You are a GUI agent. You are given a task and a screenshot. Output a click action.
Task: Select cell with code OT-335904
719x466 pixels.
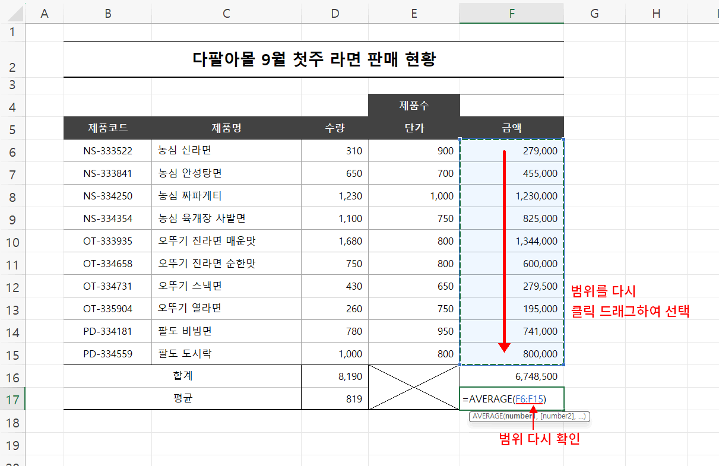tap(107, 309)
